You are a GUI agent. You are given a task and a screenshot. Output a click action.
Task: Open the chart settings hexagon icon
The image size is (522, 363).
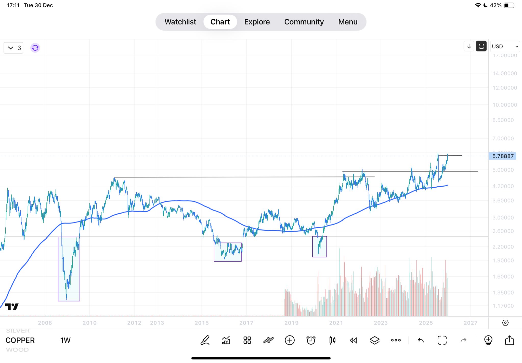point(505,323)
